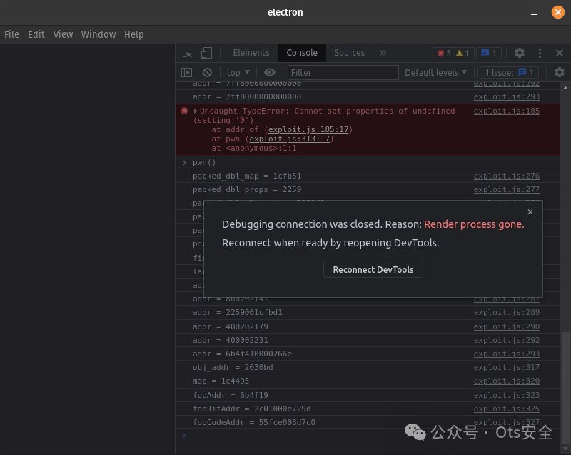Click in the console Filter field
Image resolution: width=571 pixels, height=455 pixels.
(343, 72)
